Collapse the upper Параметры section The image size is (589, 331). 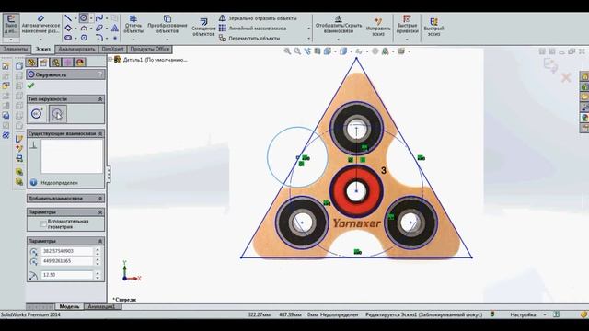[100, 212]
